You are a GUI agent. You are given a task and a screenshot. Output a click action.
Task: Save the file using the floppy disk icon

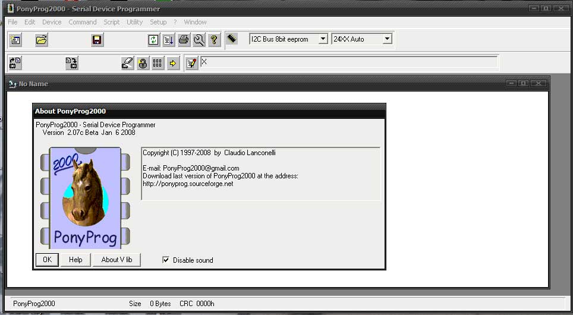[x=97, y=39]
